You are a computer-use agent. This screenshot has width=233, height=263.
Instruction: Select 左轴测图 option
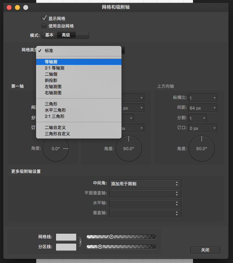[x=79, y=87]
